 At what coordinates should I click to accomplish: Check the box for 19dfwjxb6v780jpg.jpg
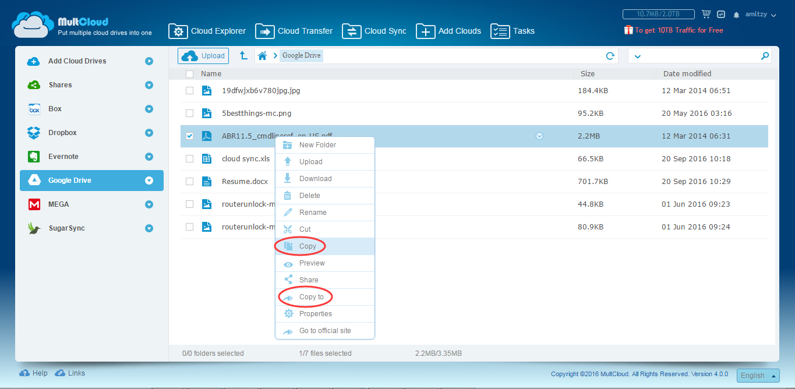click(x=189, y=91)
